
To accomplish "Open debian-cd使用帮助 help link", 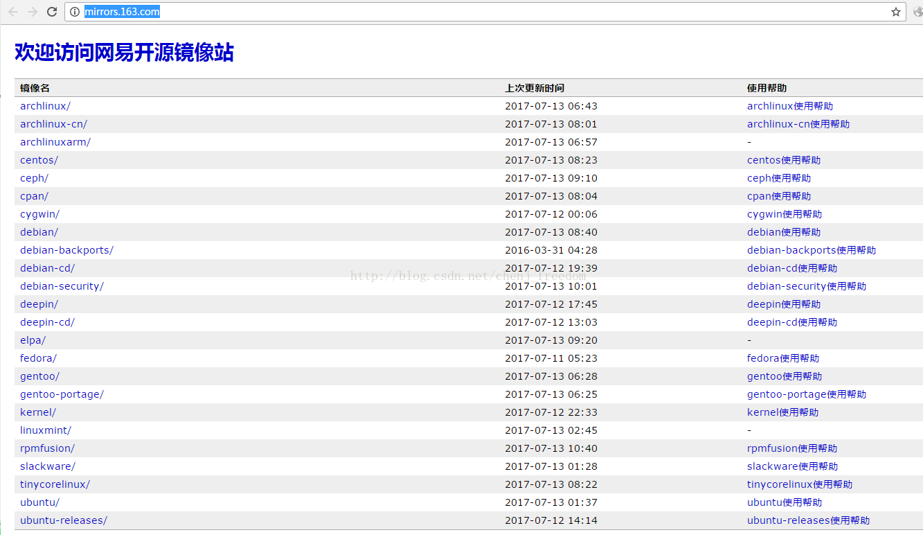I will point(792,268).
